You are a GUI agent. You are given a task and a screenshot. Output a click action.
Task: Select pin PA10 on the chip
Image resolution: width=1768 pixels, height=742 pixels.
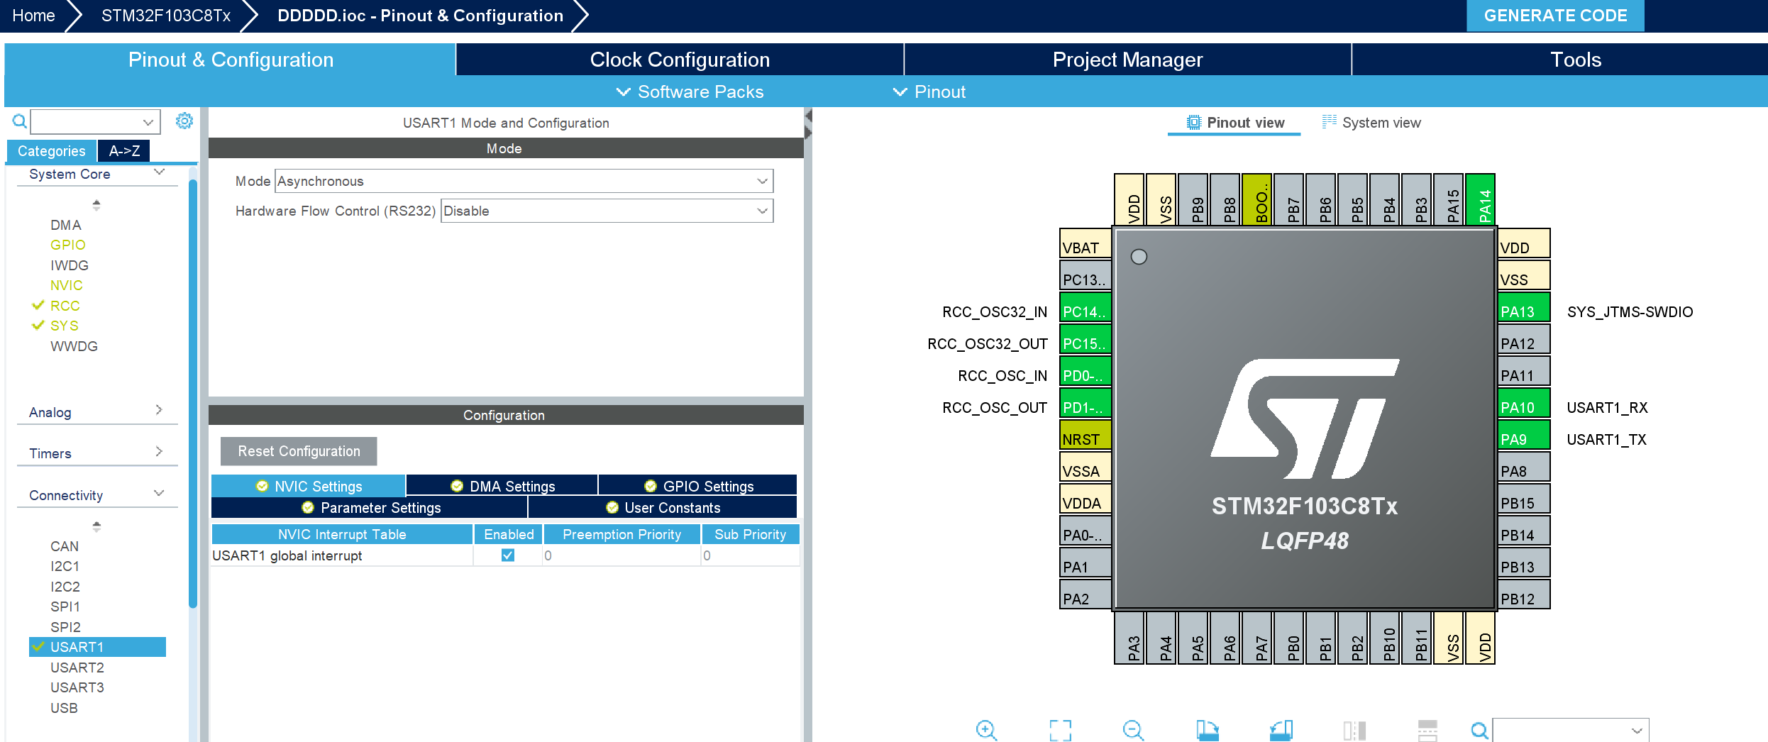(1524, 402)
